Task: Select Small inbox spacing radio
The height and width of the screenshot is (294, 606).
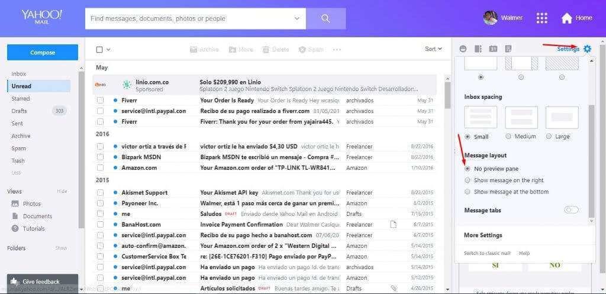Action: coord(468,137)
